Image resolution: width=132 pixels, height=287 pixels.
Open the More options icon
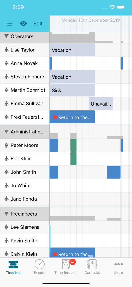pos(119,264)
